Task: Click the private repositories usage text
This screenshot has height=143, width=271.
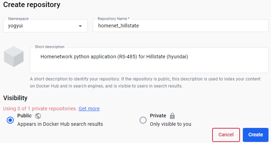Action: (x=40, y=109)
